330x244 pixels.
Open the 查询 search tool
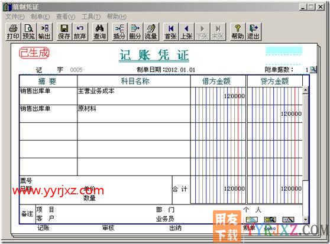99,32
